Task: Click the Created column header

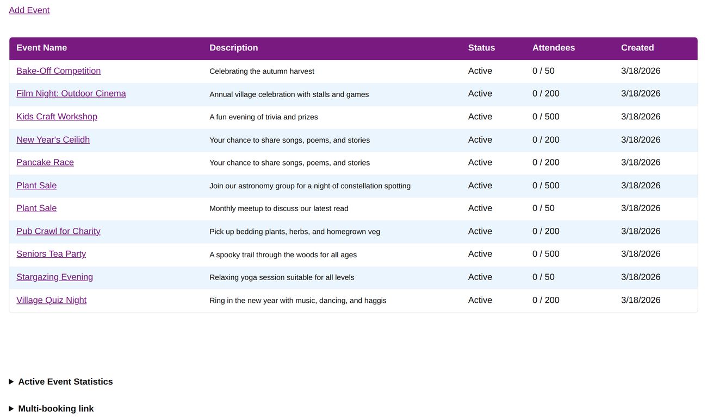Action: click(637, 48)
